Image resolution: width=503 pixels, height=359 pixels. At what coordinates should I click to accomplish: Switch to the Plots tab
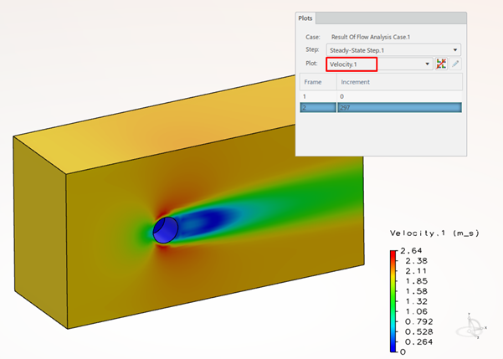pyautogui.click(x=305, y=18)
